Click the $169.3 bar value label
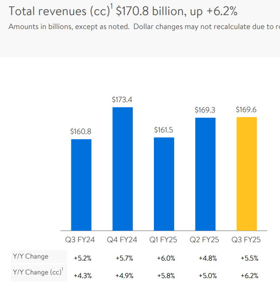 (205, 110)
